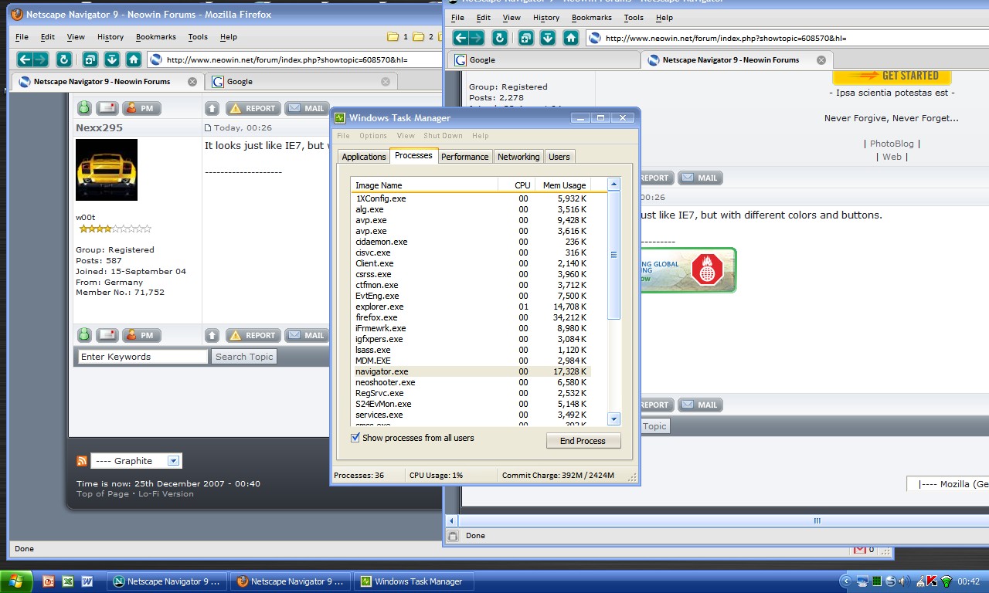Close the Neowin Forums tab in Netscape
The height and width of the screenshot is (593, 989).
tap(821, 59)
